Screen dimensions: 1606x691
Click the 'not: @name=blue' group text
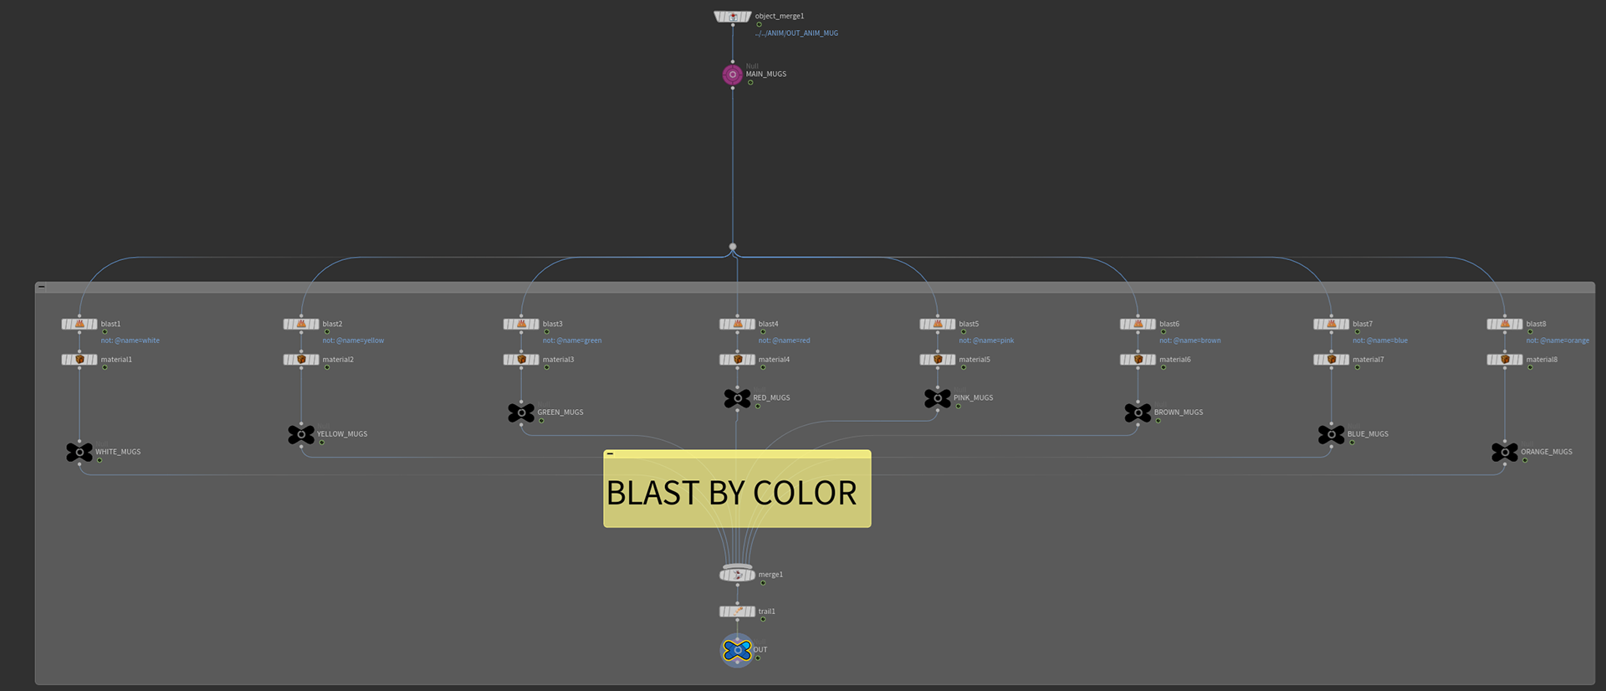coord(1380,340)
